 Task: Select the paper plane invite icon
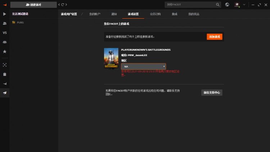(5, 93)
